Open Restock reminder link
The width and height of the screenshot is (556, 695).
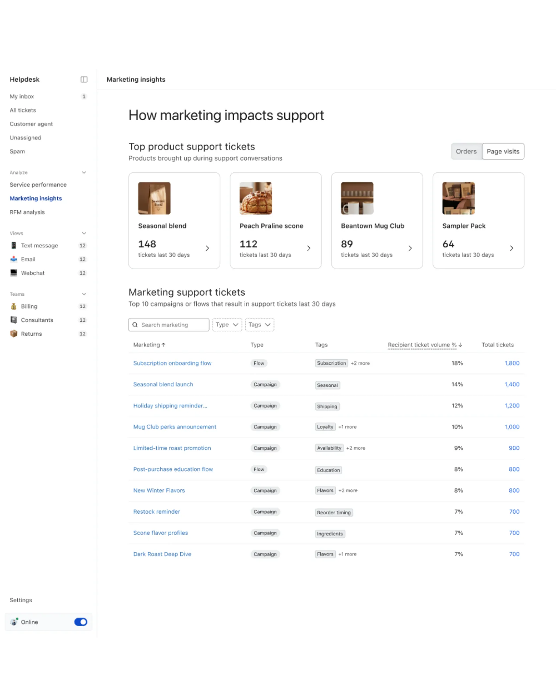click(x=157, y=512)
